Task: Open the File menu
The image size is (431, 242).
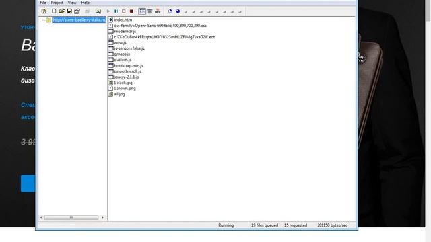Action: pos(43,3)
